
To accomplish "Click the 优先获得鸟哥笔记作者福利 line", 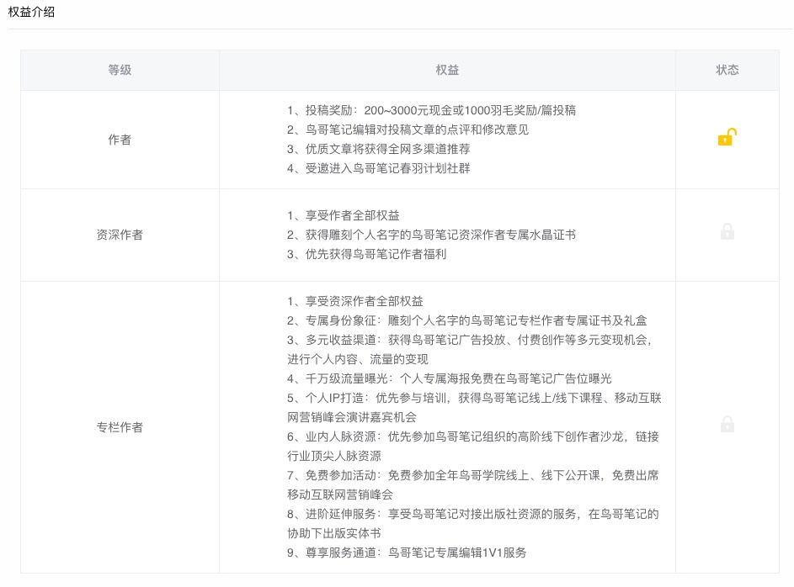I will coord(366,254).
